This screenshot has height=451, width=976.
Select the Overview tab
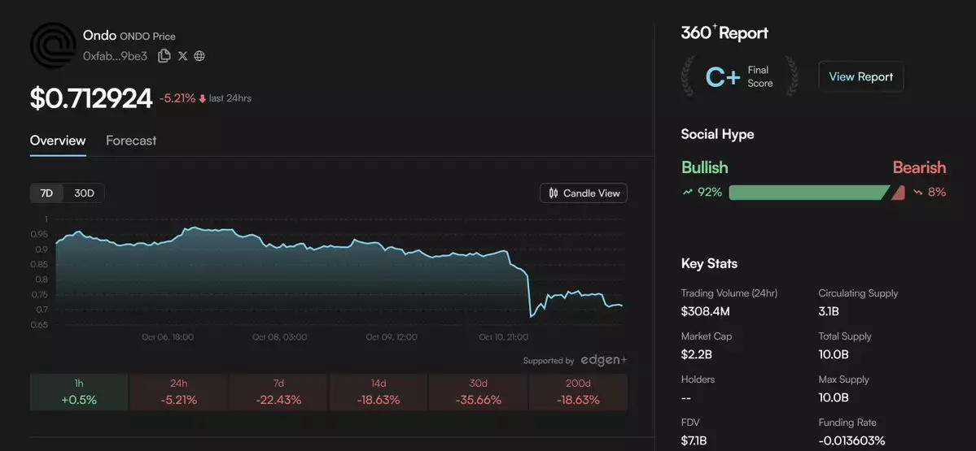tap(58, 141)
